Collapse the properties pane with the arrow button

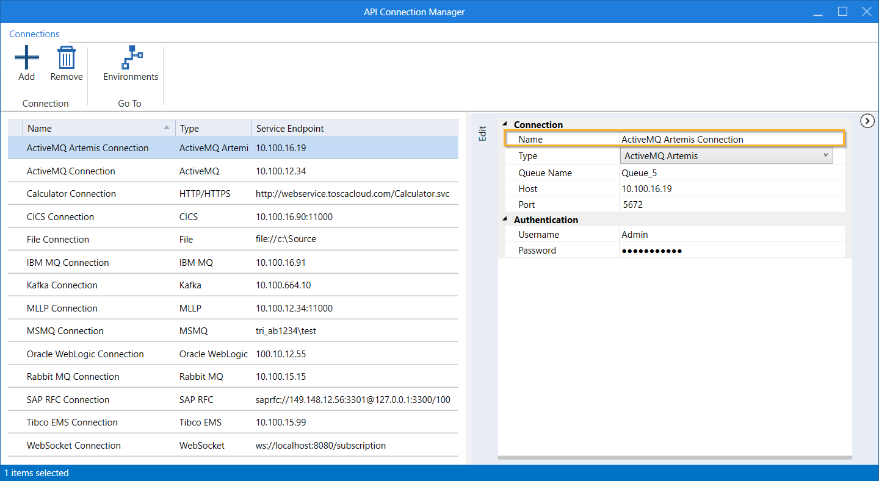867,121
